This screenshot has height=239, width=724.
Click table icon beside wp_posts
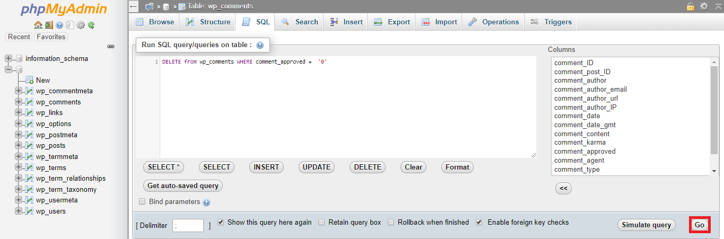coord(29,146)
